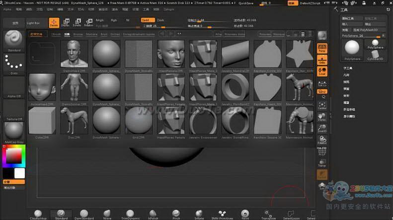Screen dimensions: 393x220
Task: Pick the IMM Primitives brush
Action: pos(222,215)
